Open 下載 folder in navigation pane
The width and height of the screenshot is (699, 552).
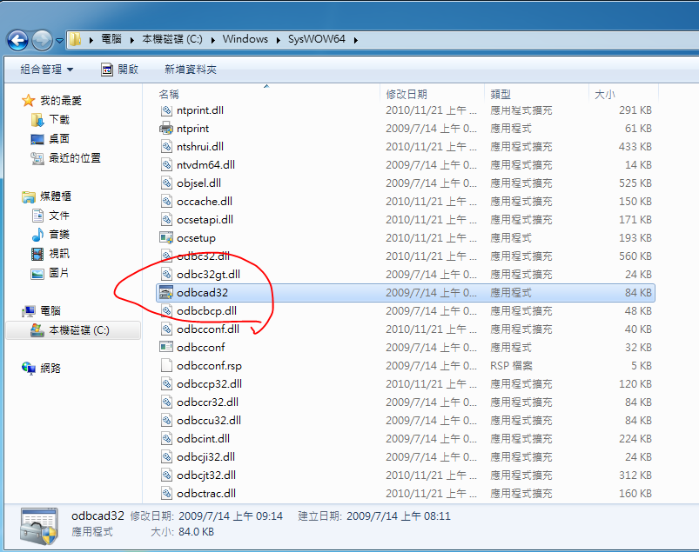point(59,120)
